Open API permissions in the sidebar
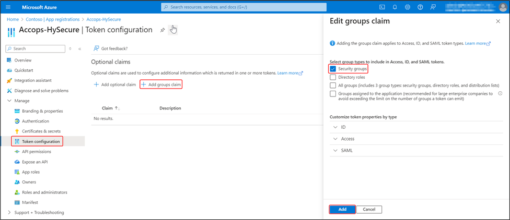 pyautogui.click(x=36, y=152)
